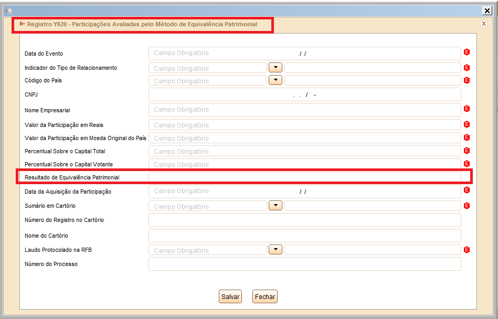This screenshot has height=319, width=498.
Task: Click the error icon beside Data do Evento
Action: (467, 52)
